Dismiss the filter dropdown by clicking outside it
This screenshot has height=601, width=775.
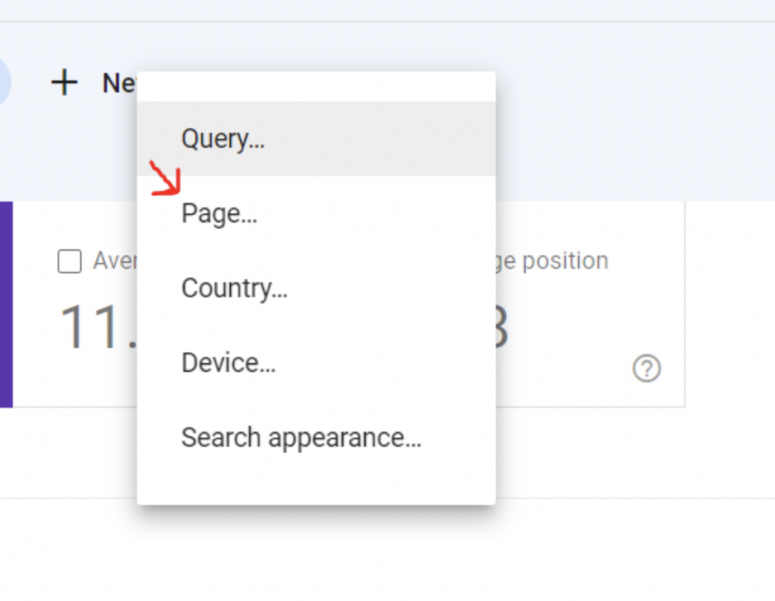click(643, 530)
